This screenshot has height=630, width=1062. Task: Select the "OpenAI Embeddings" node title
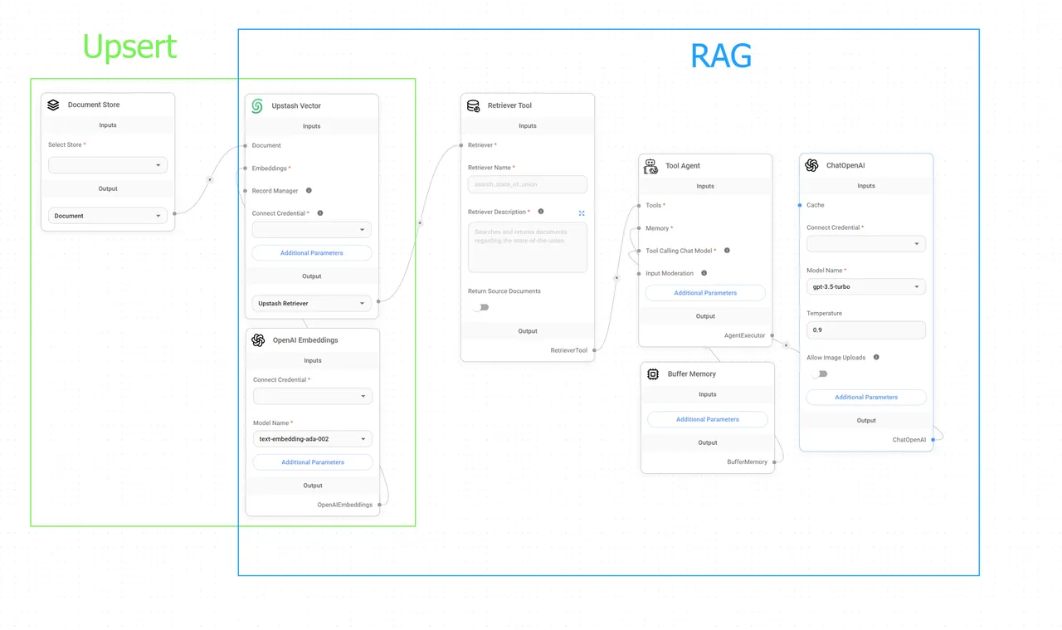coord(305,340)
